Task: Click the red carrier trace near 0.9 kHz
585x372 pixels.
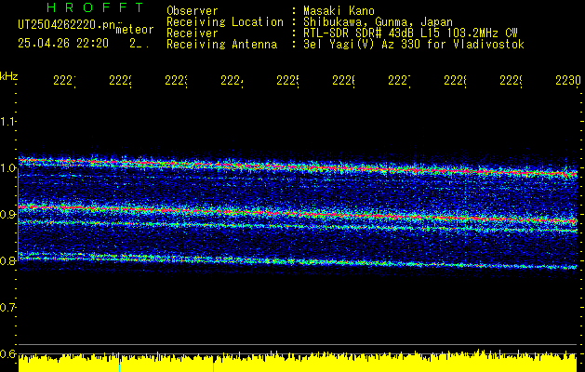Action: click(298, 214)
